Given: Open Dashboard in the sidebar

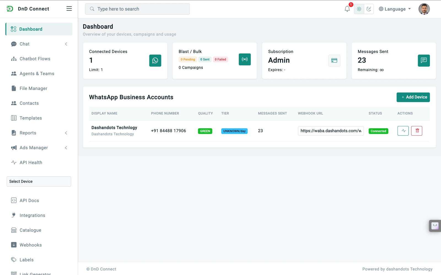Looking at the screenshot, I should 39,29.
